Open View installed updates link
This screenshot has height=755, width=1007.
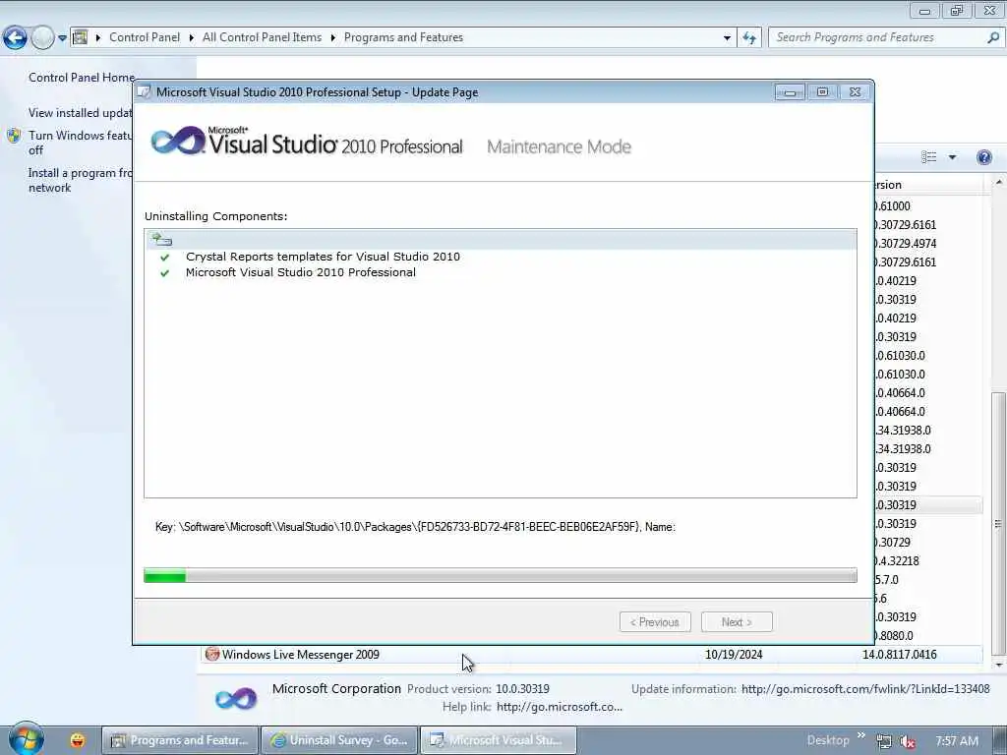tap(81, 113)
